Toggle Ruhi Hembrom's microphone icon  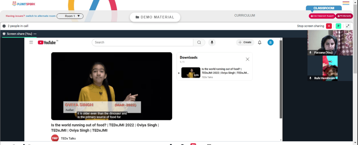(310, 78)
